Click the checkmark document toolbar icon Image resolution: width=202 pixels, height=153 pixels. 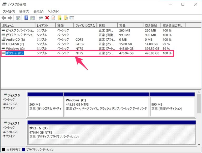tap(53, 18)
